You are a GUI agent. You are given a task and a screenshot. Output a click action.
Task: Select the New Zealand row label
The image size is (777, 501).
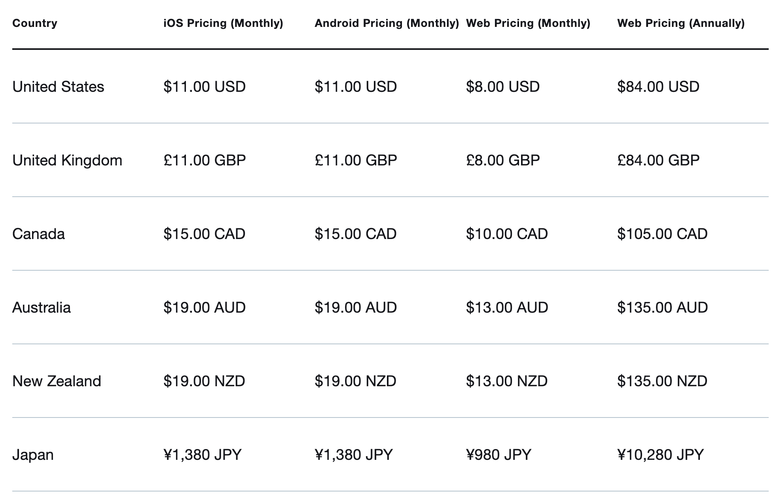(x=57, y=381)
